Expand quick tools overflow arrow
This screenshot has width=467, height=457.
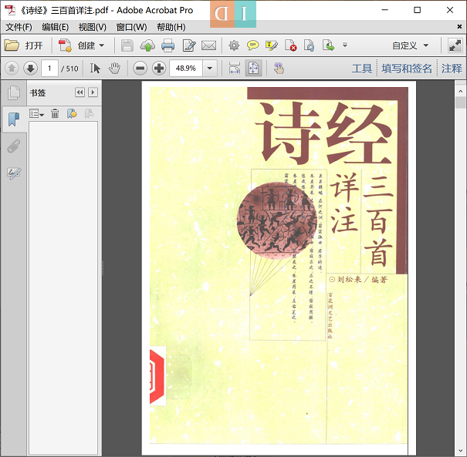345,45
